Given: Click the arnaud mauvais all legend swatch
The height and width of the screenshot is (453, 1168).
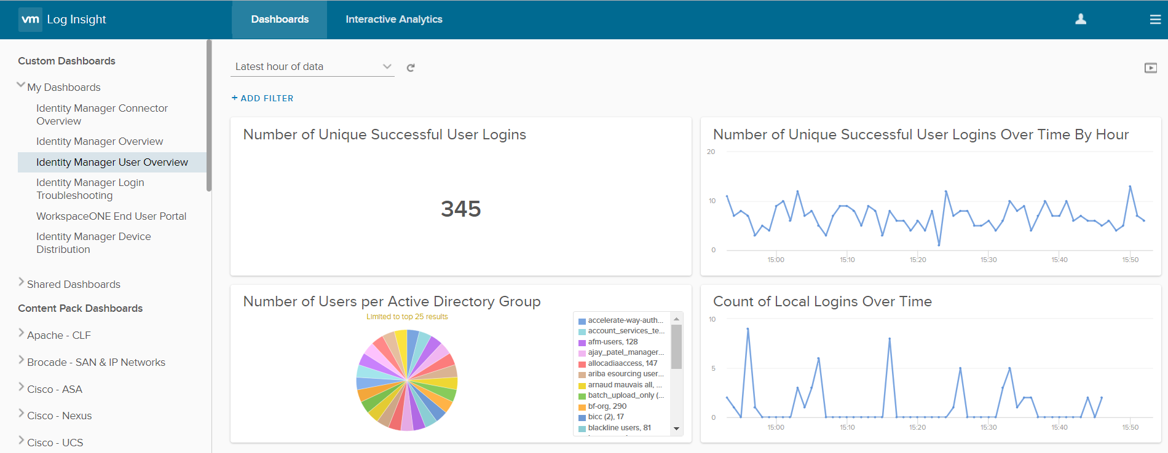Looking at the screenshot, I should [582, 385].
